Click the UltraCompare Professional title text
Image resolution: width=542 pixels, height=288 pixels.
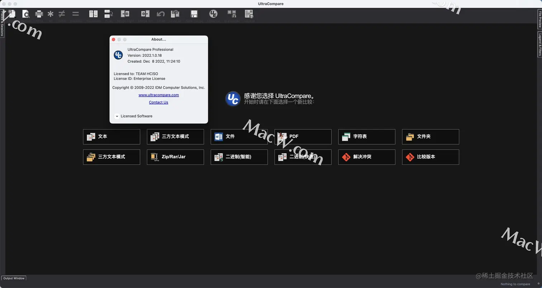tap(150, 49)
